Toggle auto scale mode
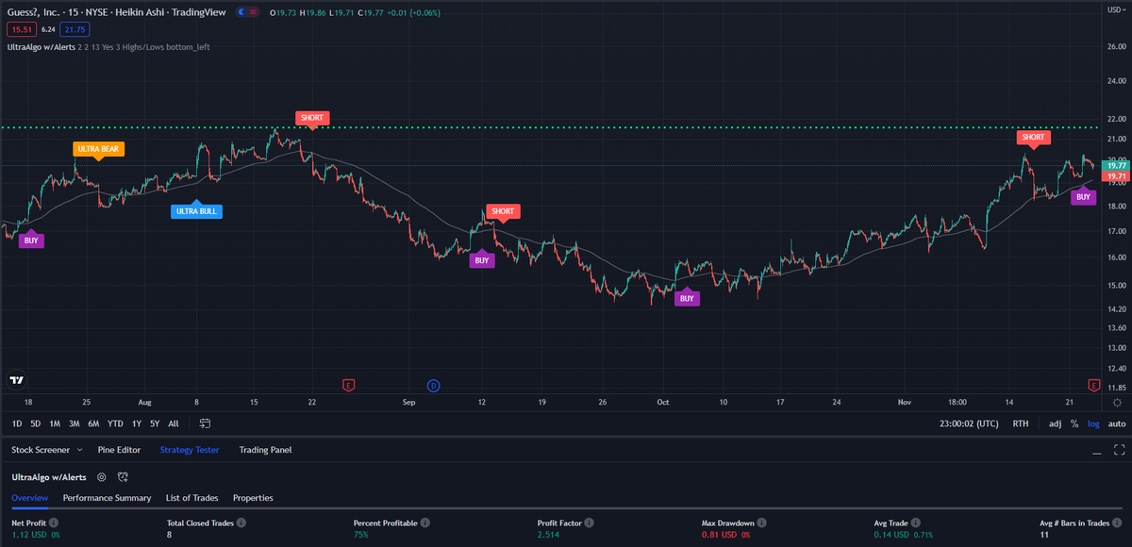The height and width of the screenshot is (547, 1132). 1117,423
